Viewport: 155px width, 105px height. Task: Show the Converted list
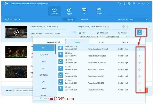[x=84, y=19]
